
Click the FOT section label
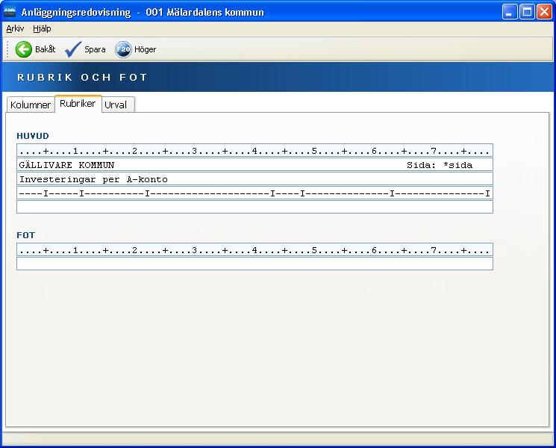click(x=25, y=235)
